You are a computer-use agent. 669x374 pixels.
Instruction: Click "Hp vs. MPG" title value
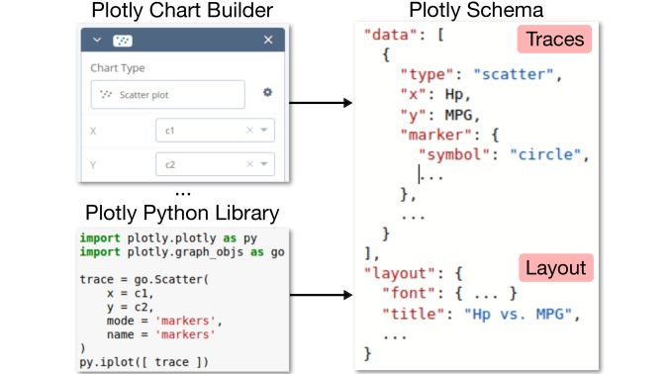click(x=518, y=315)
